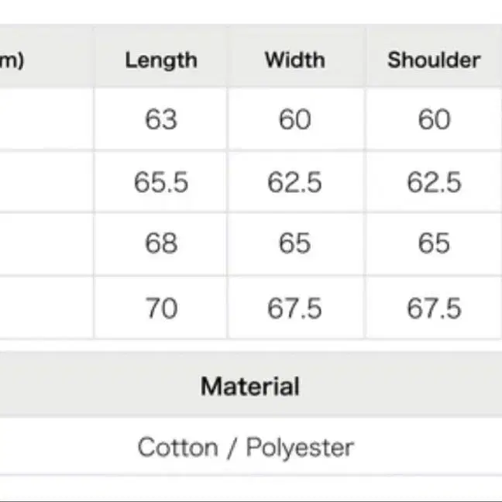This screenshot has width=502, height=502.
Task: Select the first-row Width value 60
Action: pos(294,119)
